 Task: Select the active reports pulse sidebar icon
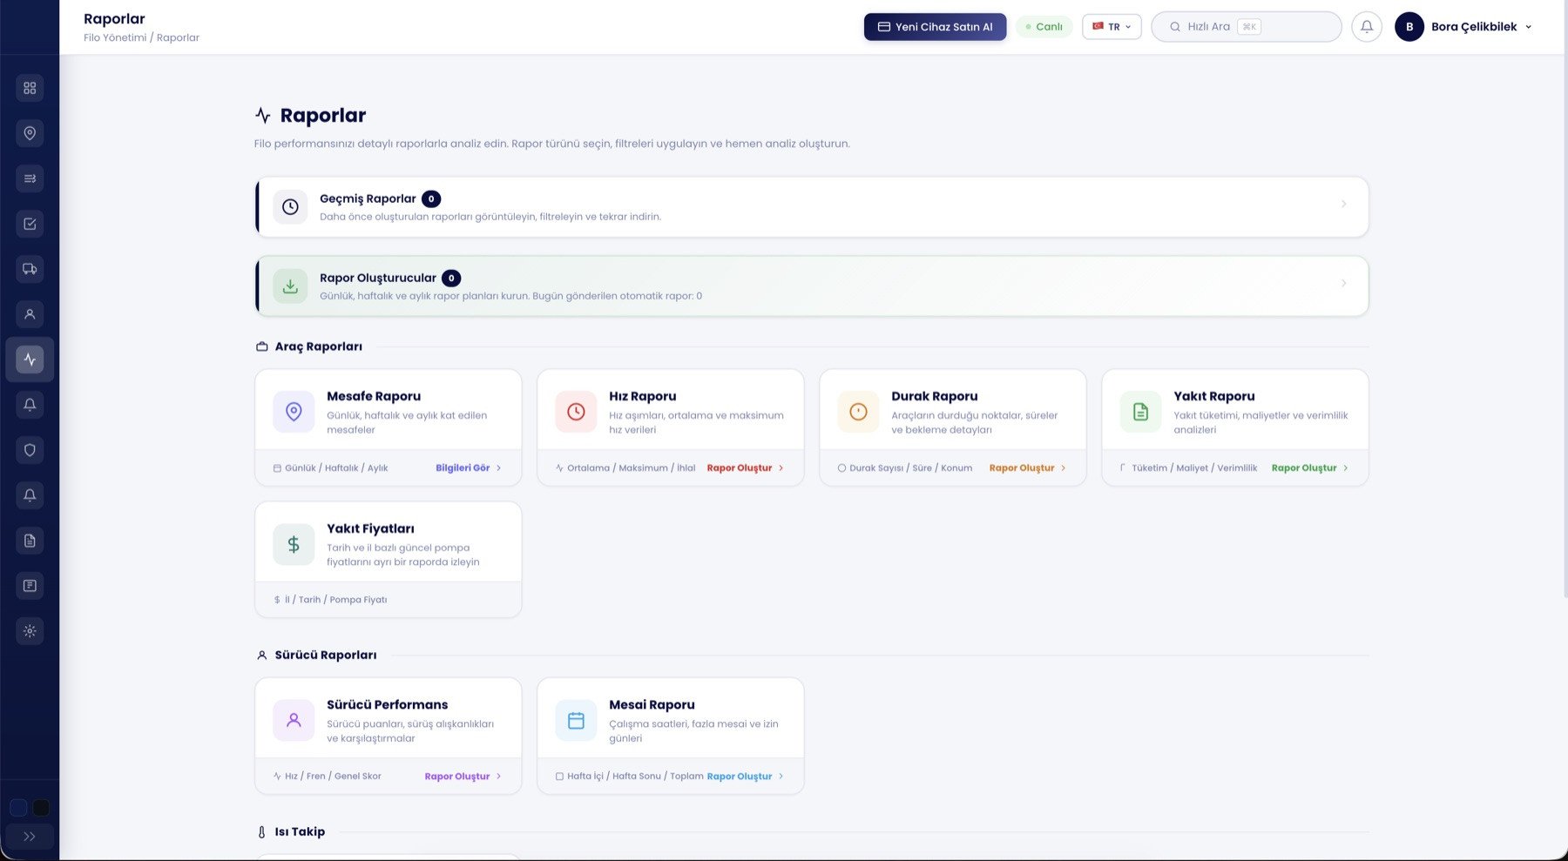click(30, 360)
